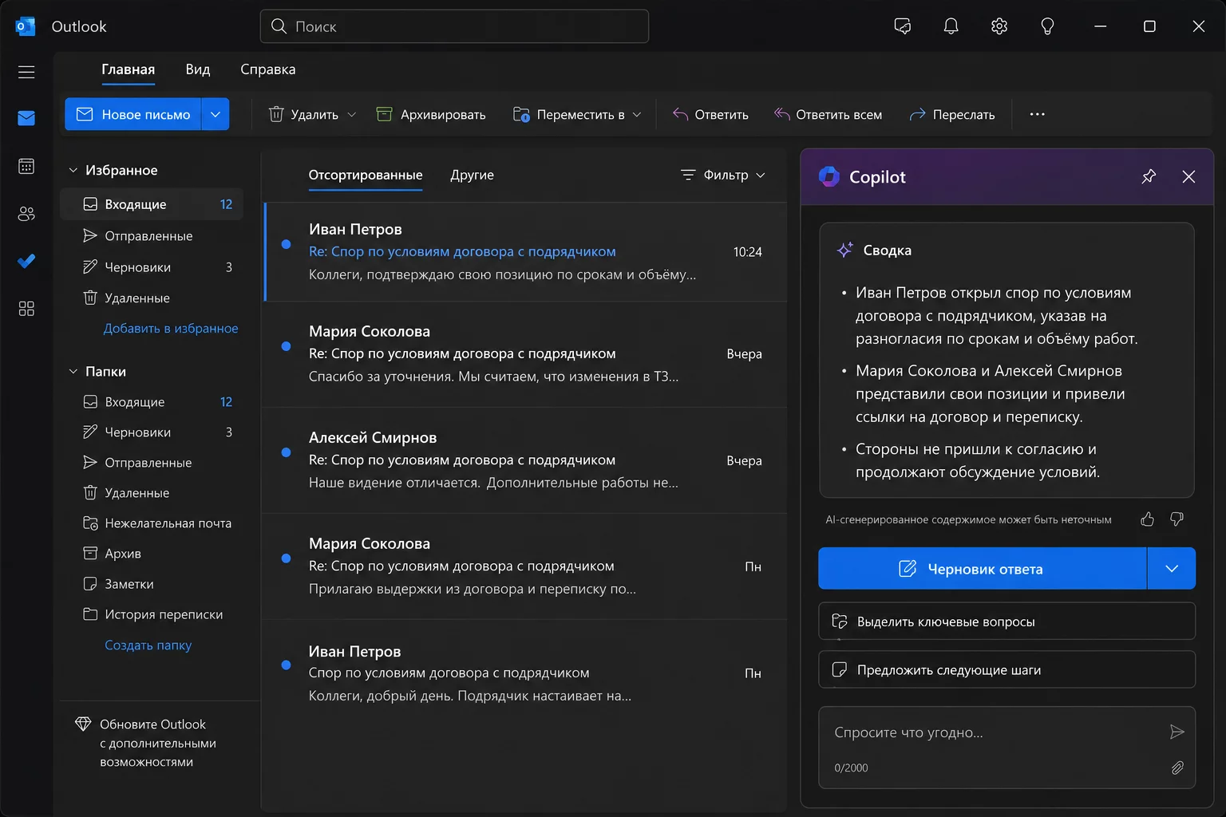Open the New mail options dropdown arrow
1226x817 pixels.
point(216,114)
